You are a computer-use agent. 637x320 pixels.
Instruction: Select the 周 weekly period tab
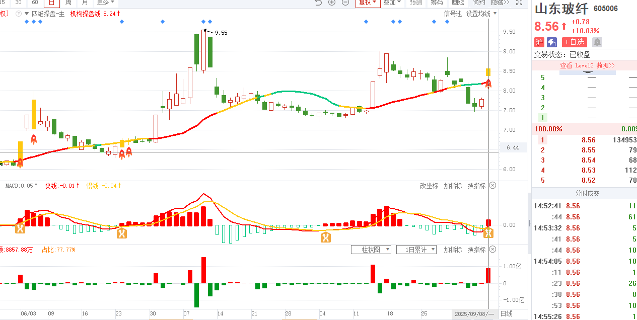coord(68,3)
